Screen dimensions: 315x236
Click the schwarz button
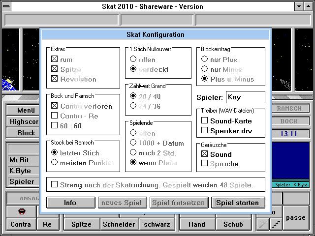pyautogui.click(x=157, y=224)
